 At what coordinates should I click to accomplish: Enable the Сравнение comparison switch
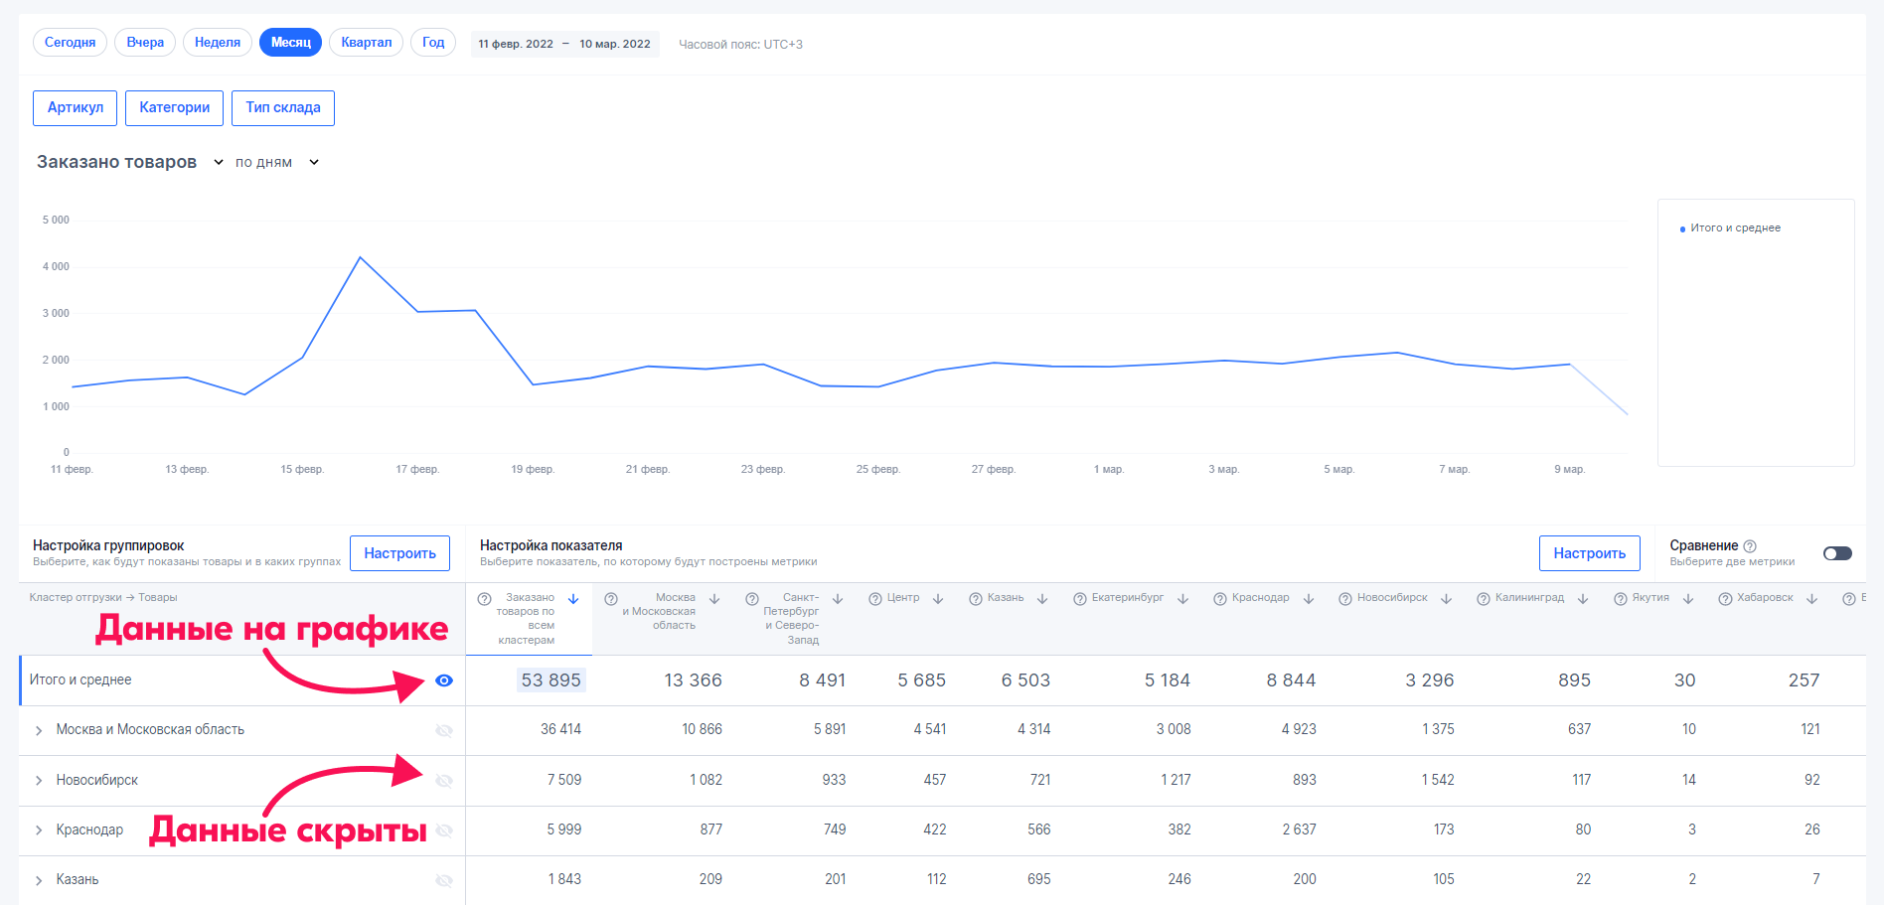point(1837,553)
